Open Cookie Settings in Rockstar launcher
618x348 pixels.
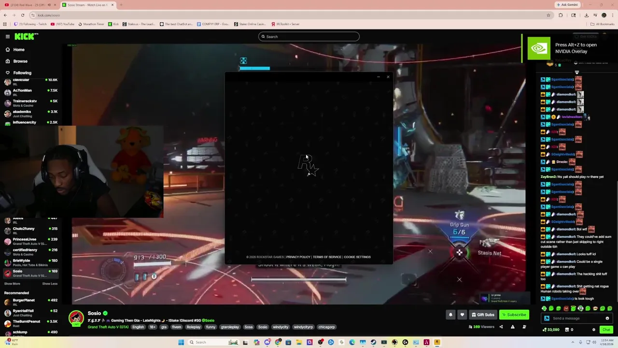pyautogui.click(x=357, y=257)
